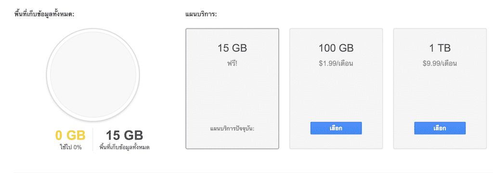This screenshot has width=493, height=173.
Task: Choose the 1 TB plan เลือก button
Action: [x=440, y=128]
